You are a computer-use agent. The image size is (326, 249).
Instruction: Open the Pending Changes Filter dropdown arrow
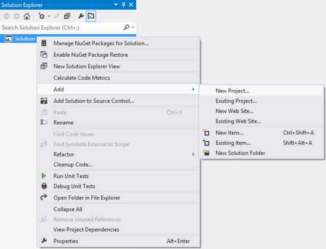click(49, 16)
